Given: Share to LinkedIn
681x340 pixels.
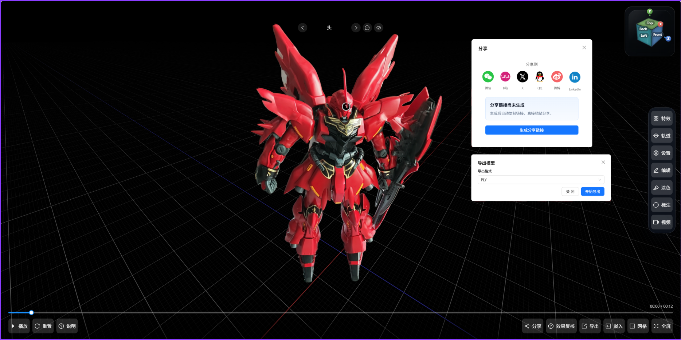Looking at the screenshot, I should point(575,77).
